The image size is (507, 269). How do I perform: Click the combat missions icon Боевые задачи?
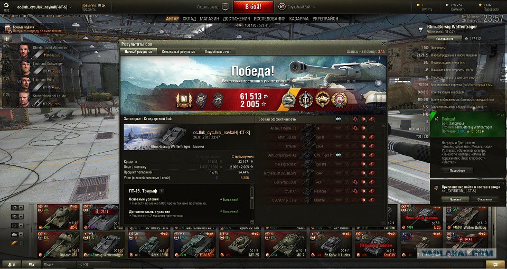[x=8, y=30]
